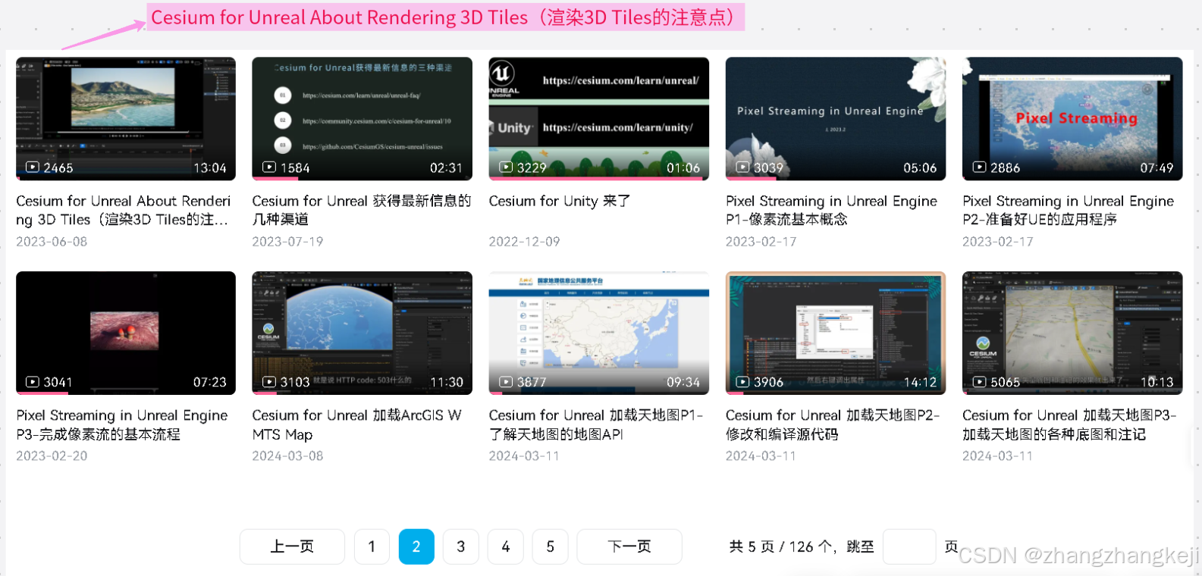
Task: Click the date 2022-12-09
Action: (524, 242)
